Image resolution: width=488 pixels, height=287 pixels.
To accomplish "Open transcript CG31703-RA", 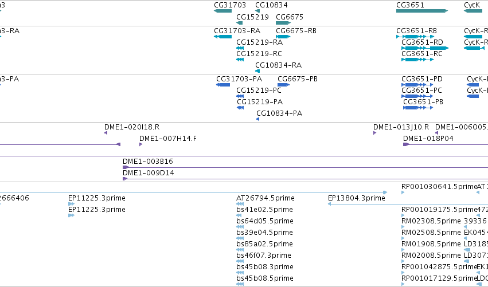I will pyautogui.click(x=223, y=37).
